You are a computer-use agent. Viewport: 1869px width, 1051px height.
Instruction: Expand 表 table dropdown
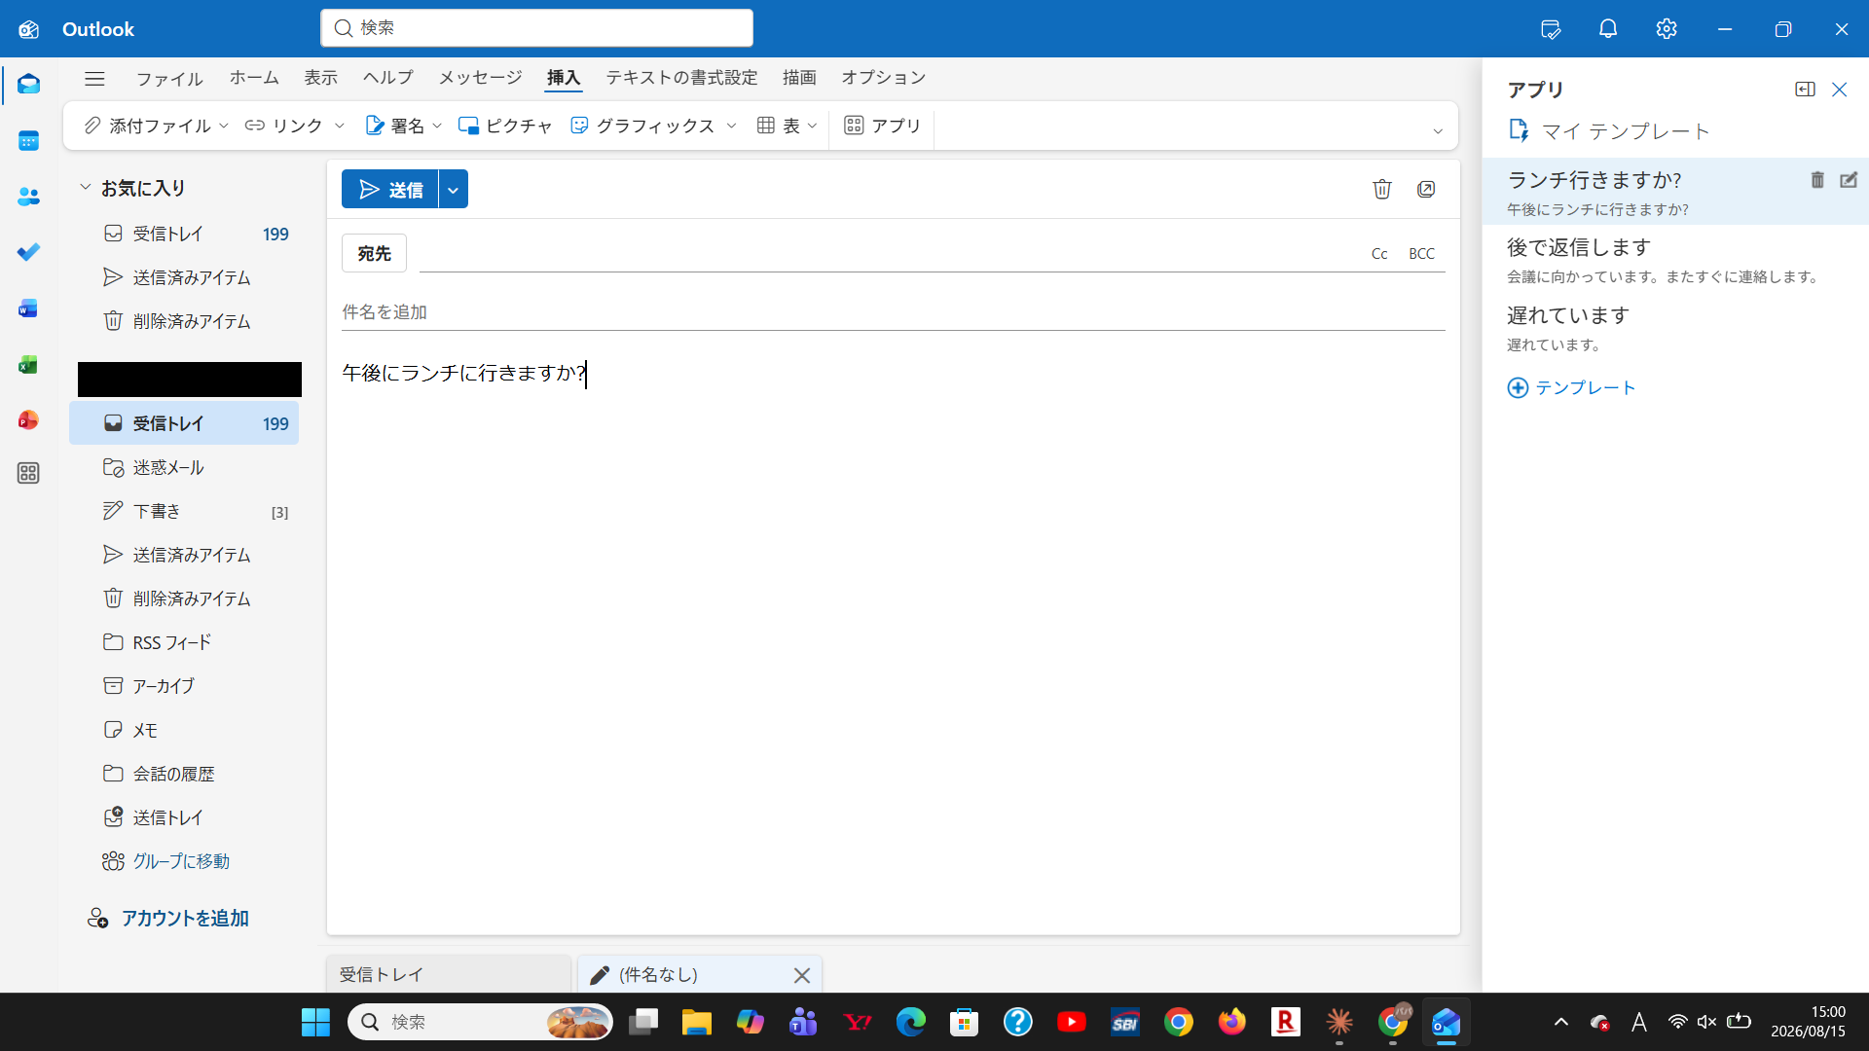812,126
